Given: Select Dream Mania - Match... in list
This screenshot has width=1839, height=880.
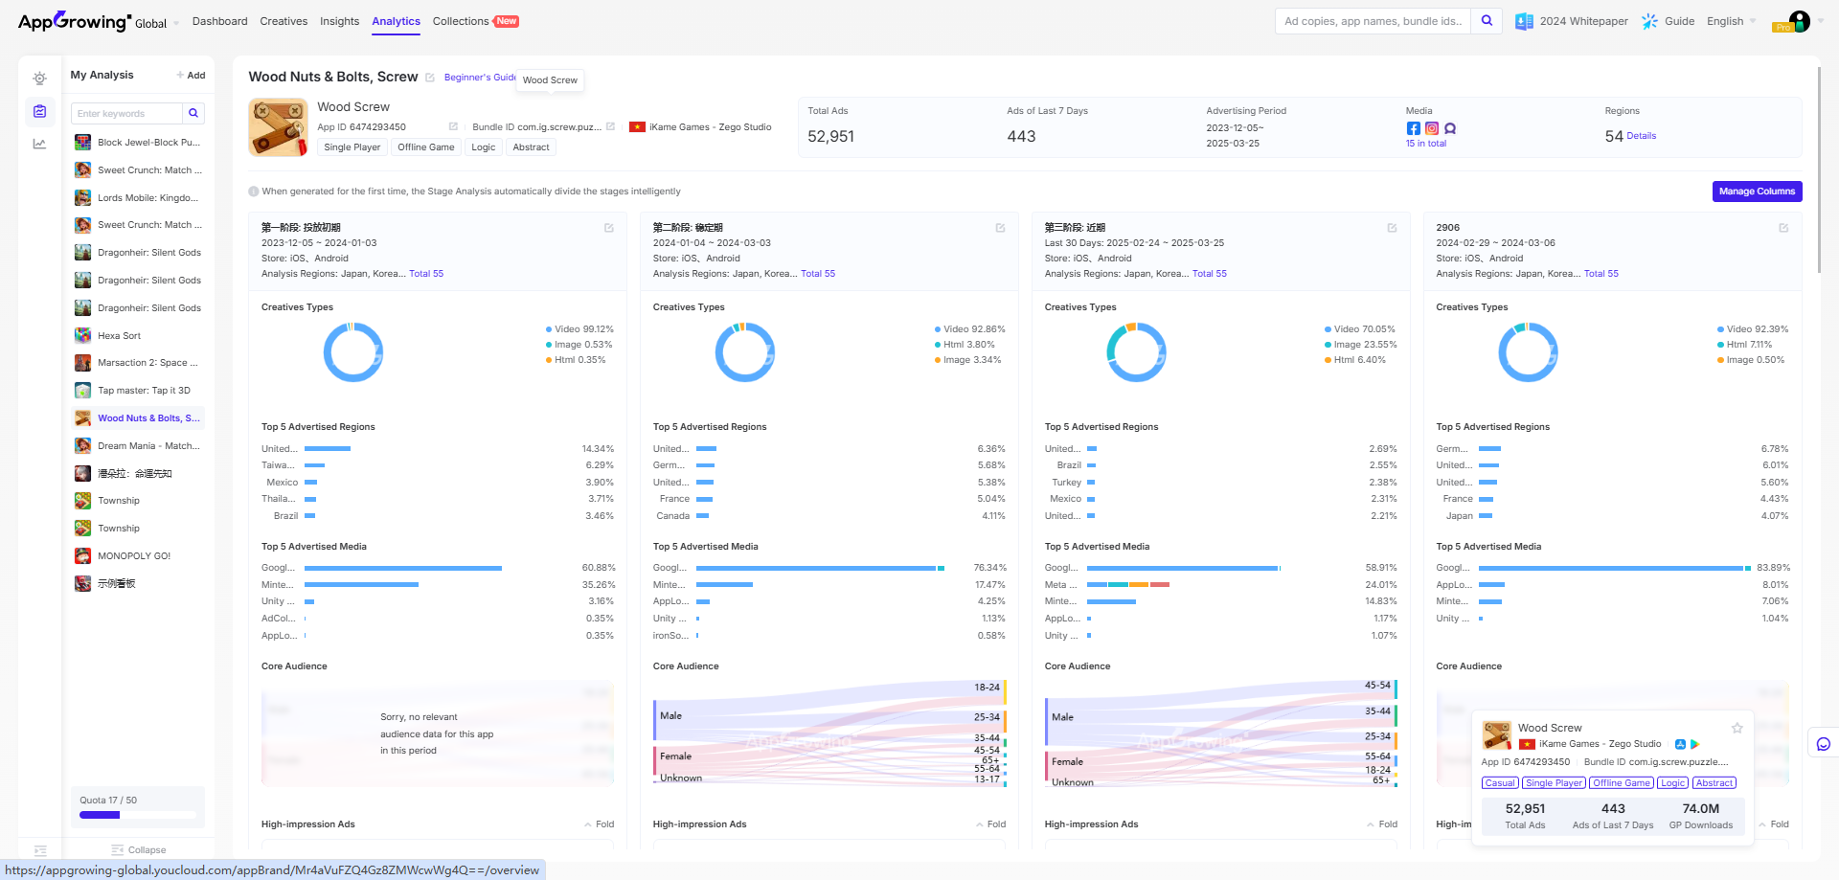Looking at the screenshot, I should click(x=138, y=446).
